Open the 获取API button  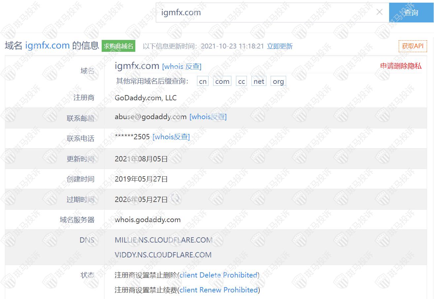pos(413,46)
